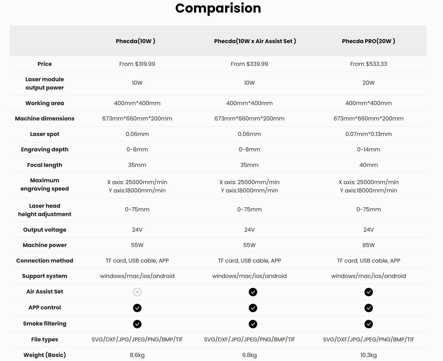Viewport: 443px width, 361px height.
Task: Click Smoke filtering checkmark for Phecda 10W Air Assist Set
Action: pyautogui.click(x=253, y=324)
